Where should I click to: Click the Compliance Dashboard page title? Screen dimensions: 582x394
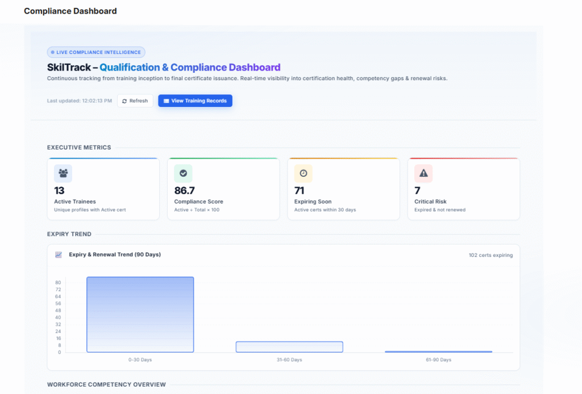[x=70, y=11]
